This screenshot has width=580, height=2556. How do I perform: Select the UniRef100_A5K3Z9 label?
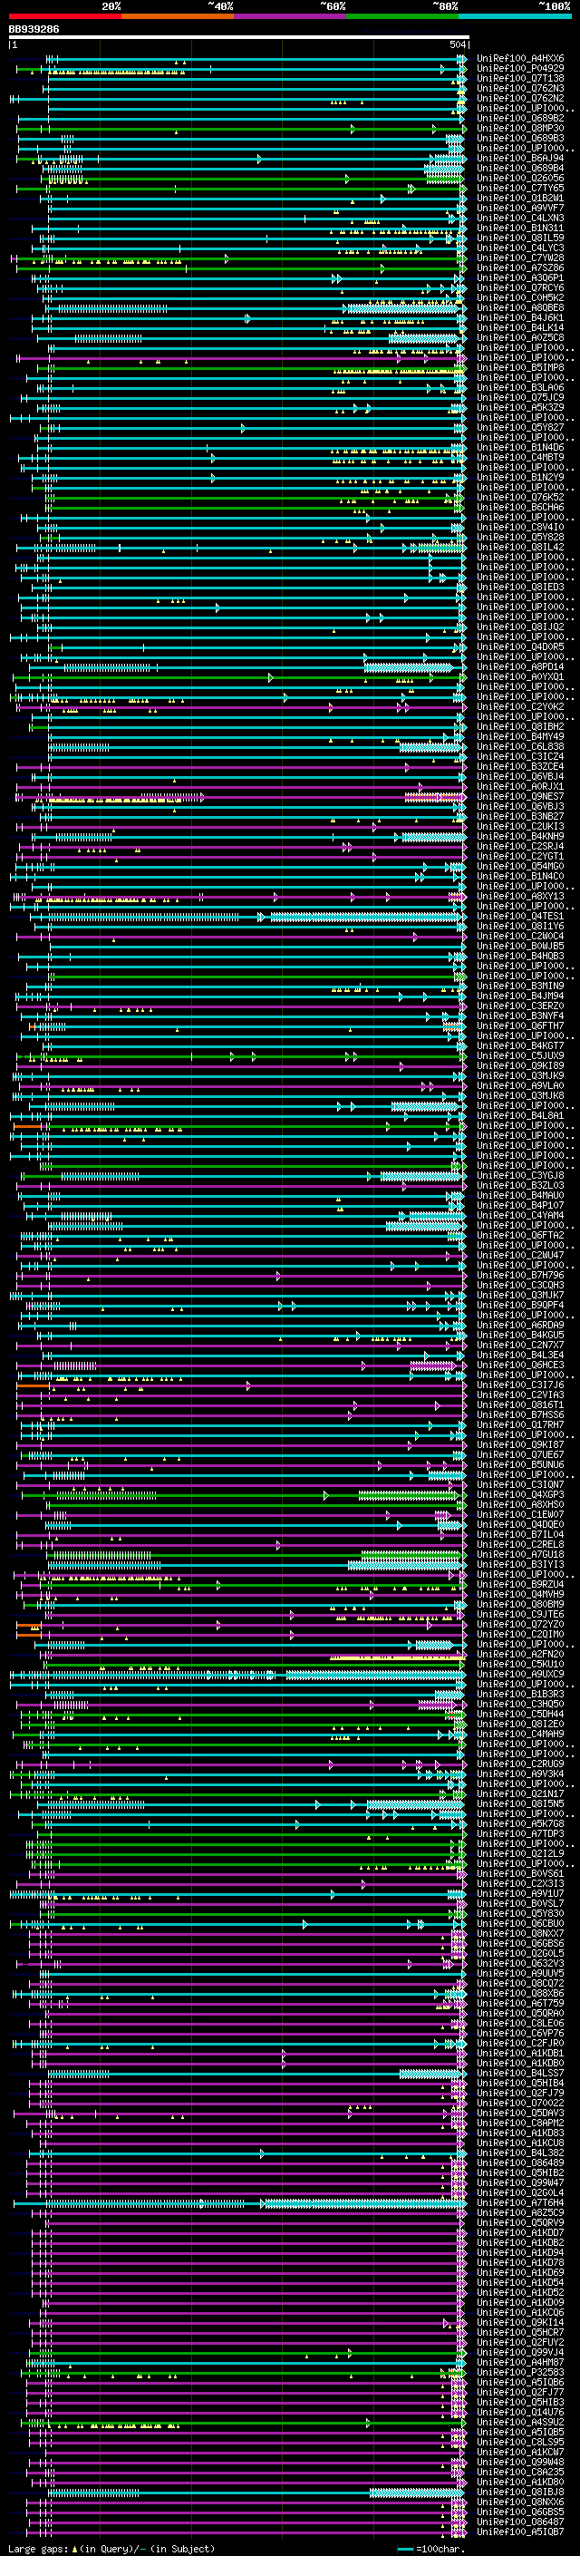pyautogui.click(x=520, y=408)
